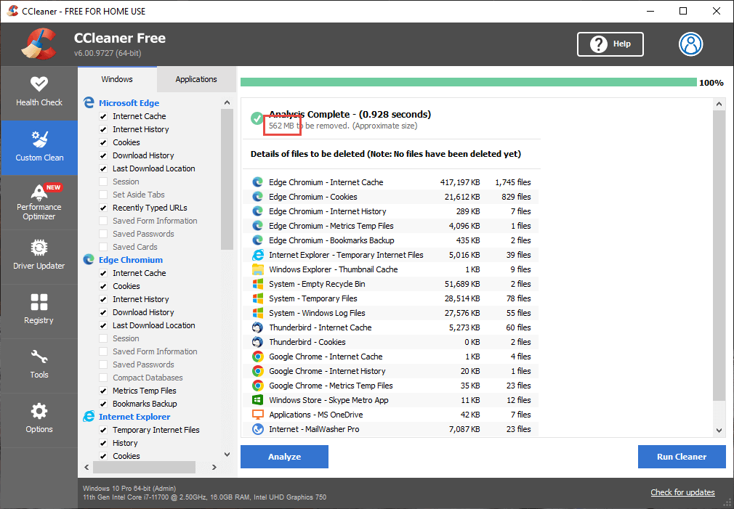Select Google Chrome - Internet History result row
Viewport: 734px width, 509px height.
390,371
